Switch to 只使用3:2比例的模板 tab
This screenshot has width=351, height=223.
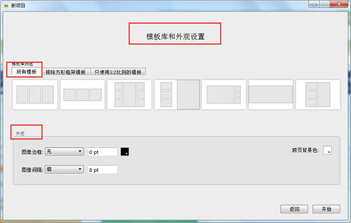coord(118,72)
